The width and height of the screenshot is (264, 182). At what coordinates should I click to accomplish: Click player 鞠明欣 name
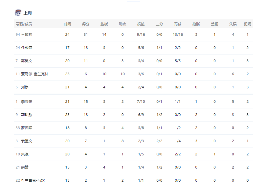pyautogui.click(x=27, y=115)
